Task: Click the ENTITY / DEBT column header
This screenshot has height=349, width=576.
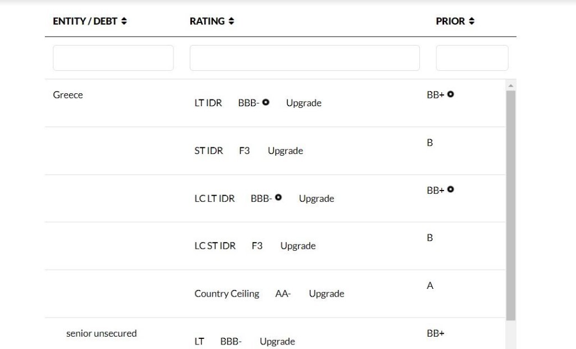Action: pos(85,21)
